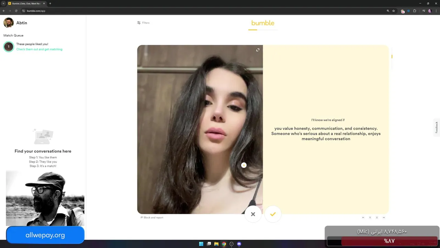This screenshot has width=440, height=248.
Task: Open Abtin's profile avatar
Action: tap(9, 23)
